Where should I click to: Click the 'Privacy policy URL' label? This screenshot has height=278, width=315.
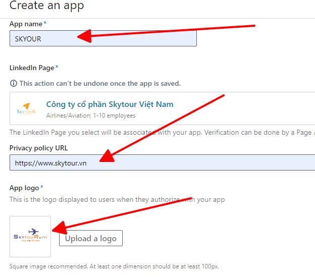coord(38,148)
